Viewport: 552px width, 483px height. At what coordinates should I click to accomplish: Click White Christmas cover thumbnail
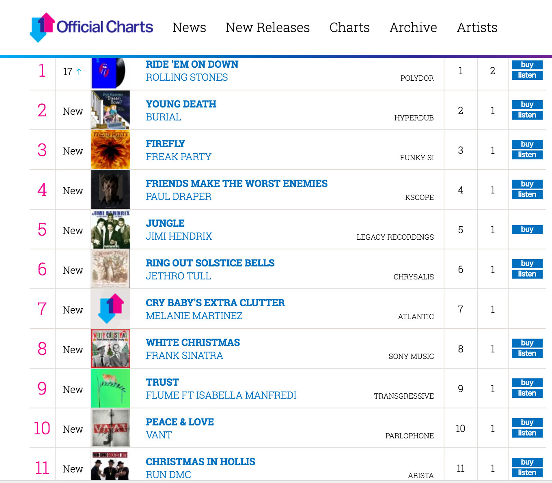pos(111,348)
